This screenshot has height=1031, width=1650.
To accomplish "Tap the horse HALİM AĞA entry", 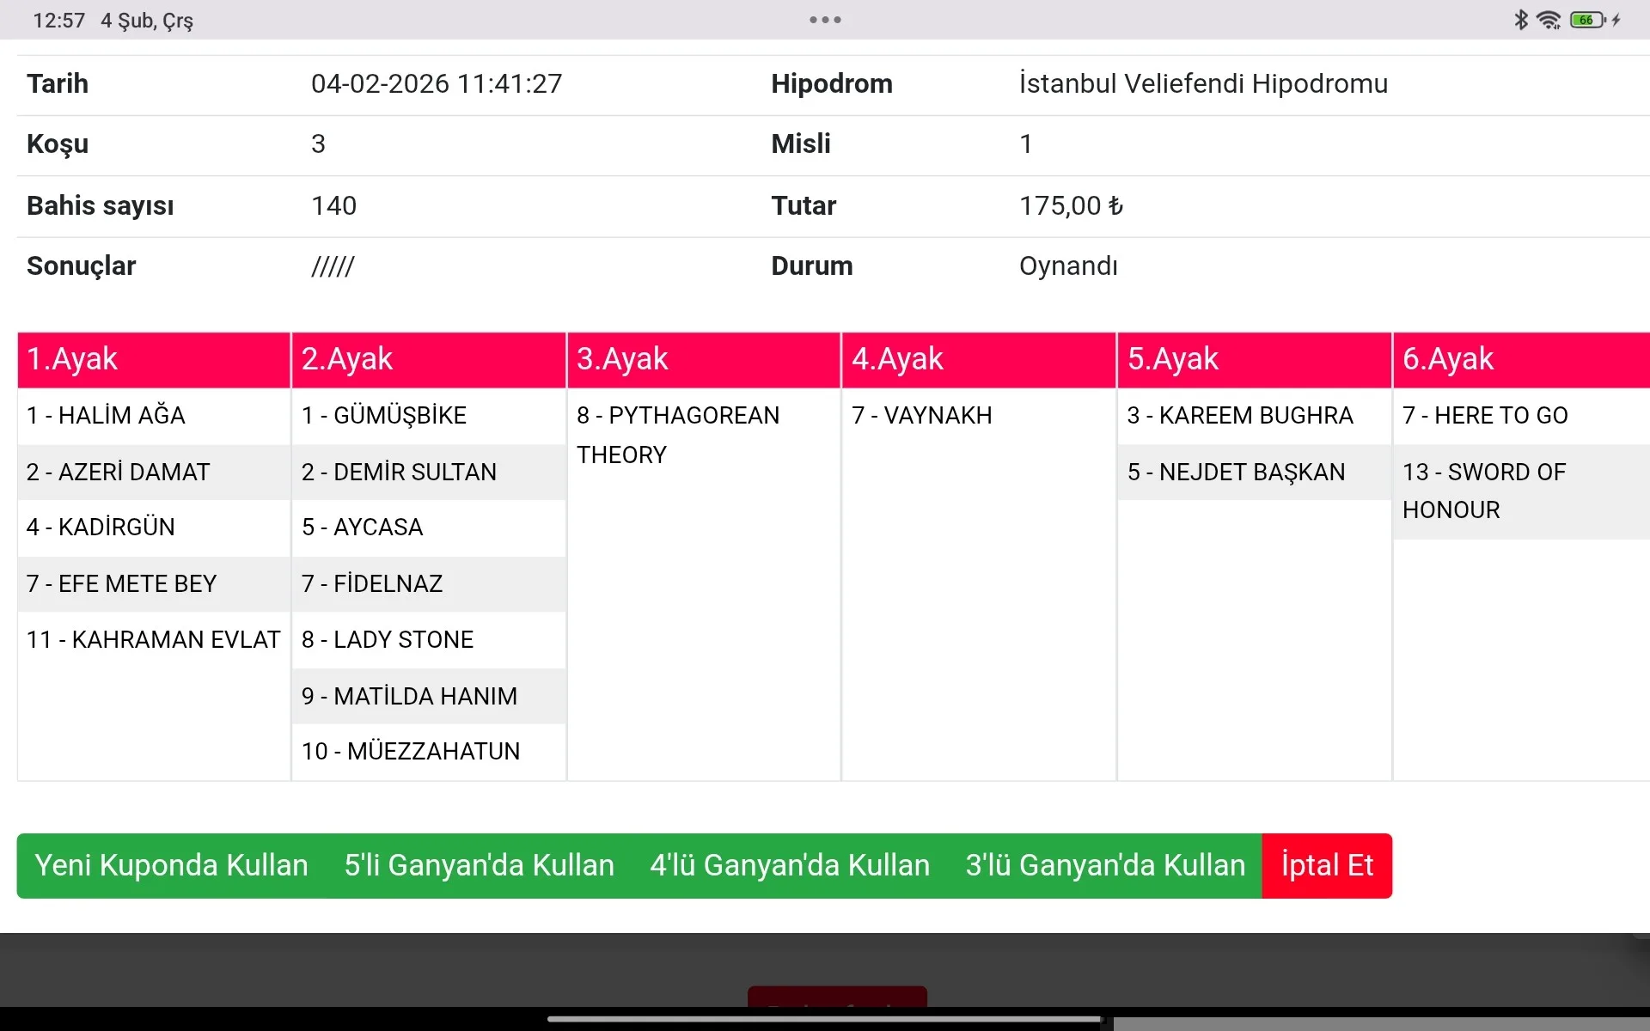I will pos(107,416).
